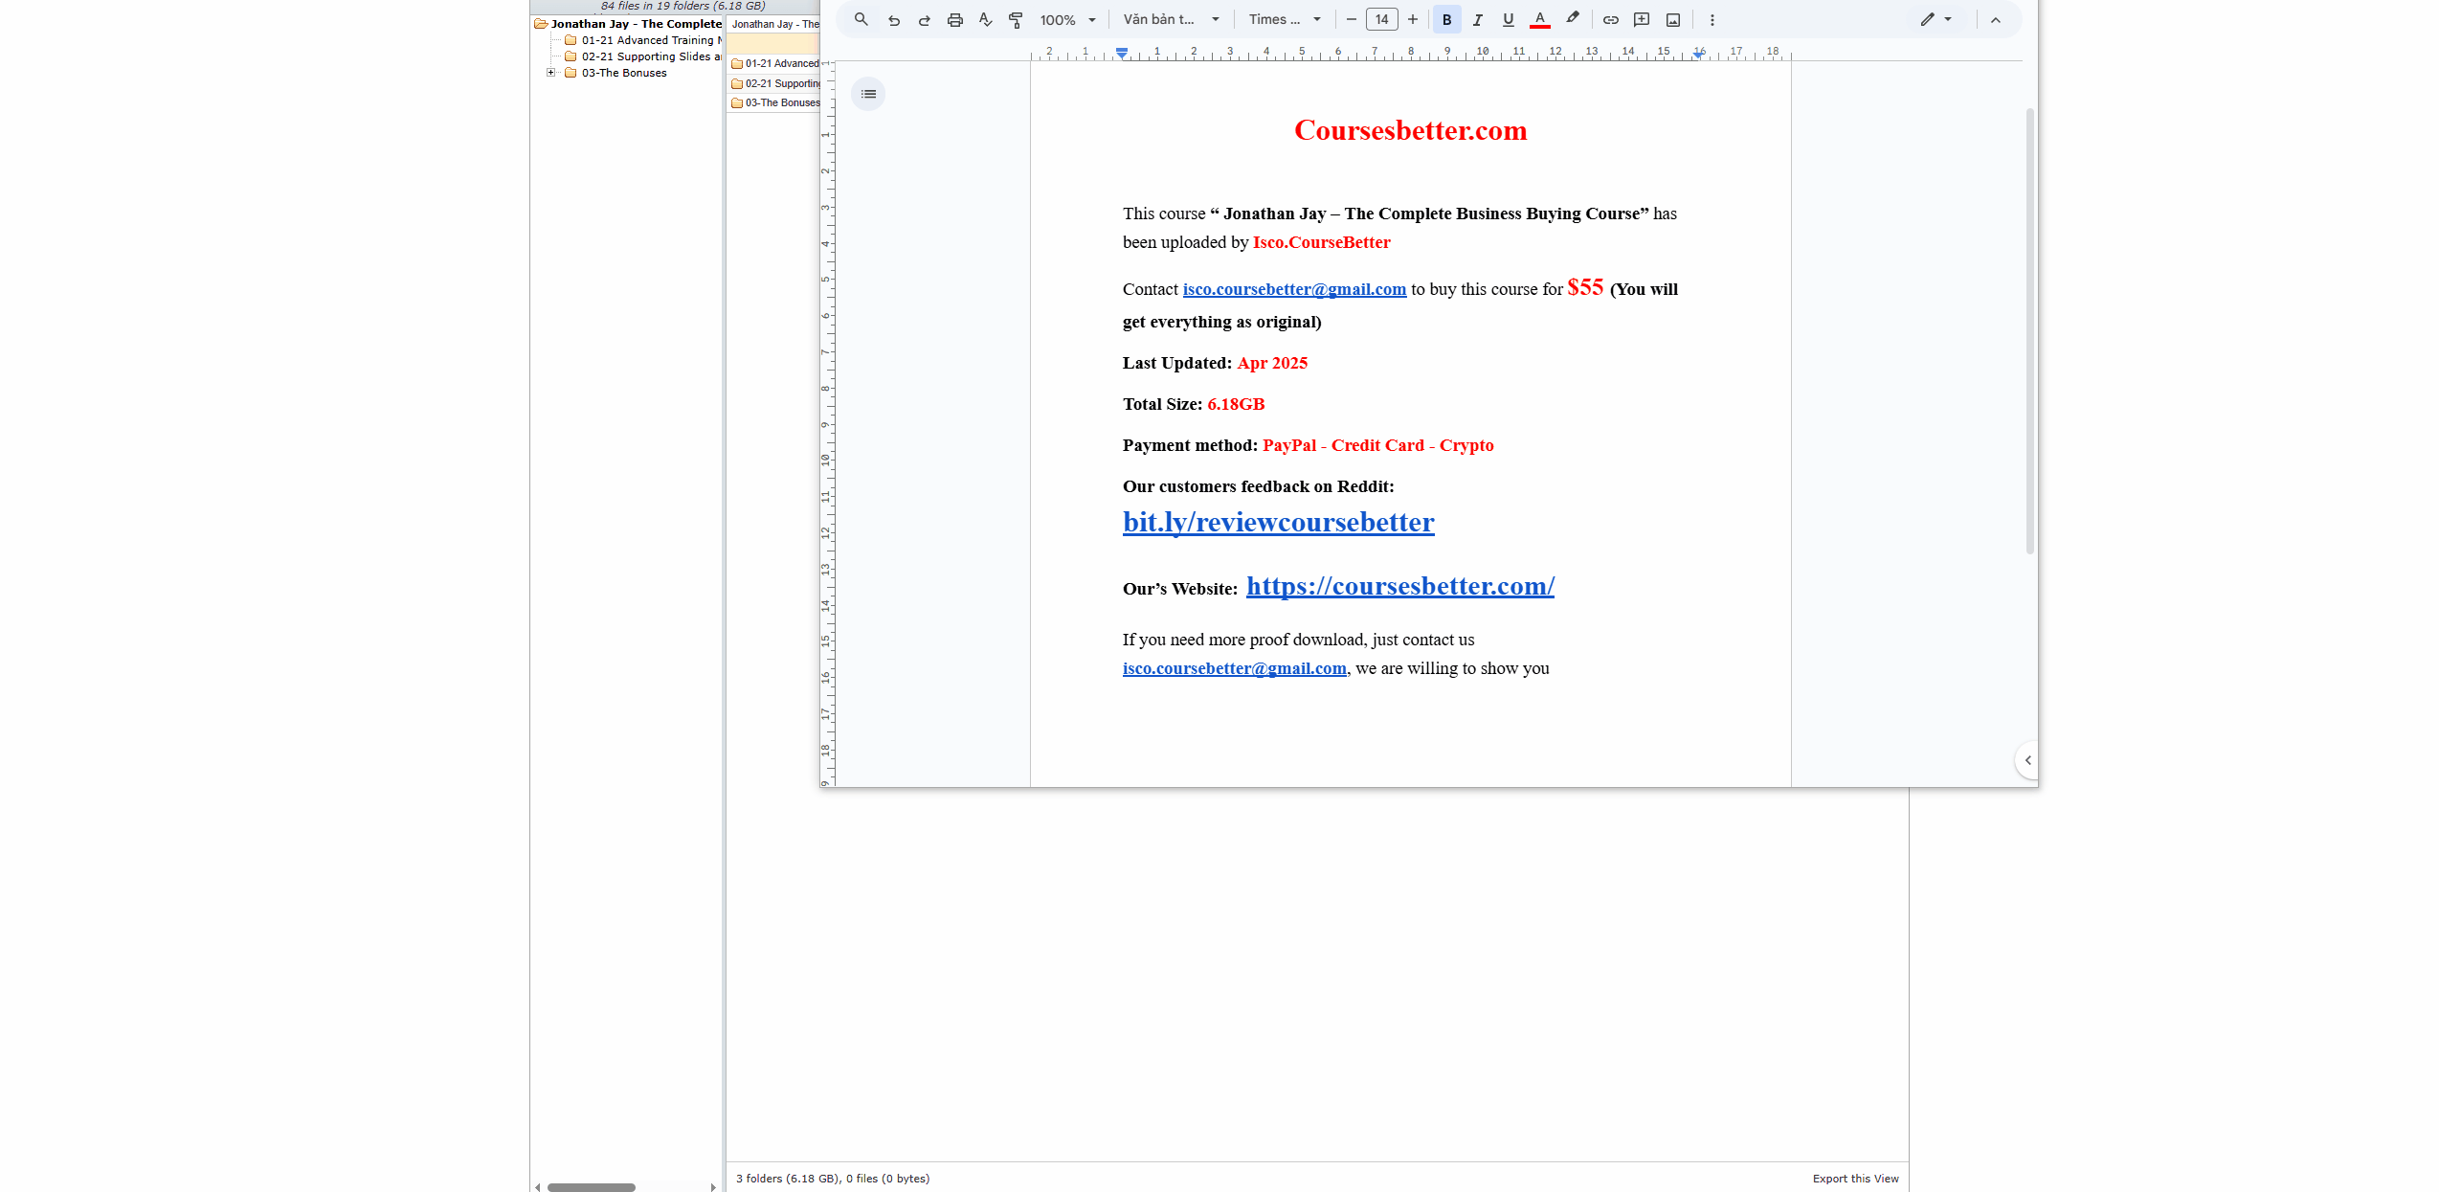Open the editing mode pencil menu
The height and width of the screenshot is (1192, 2439).
click(x=1936, y=19)
